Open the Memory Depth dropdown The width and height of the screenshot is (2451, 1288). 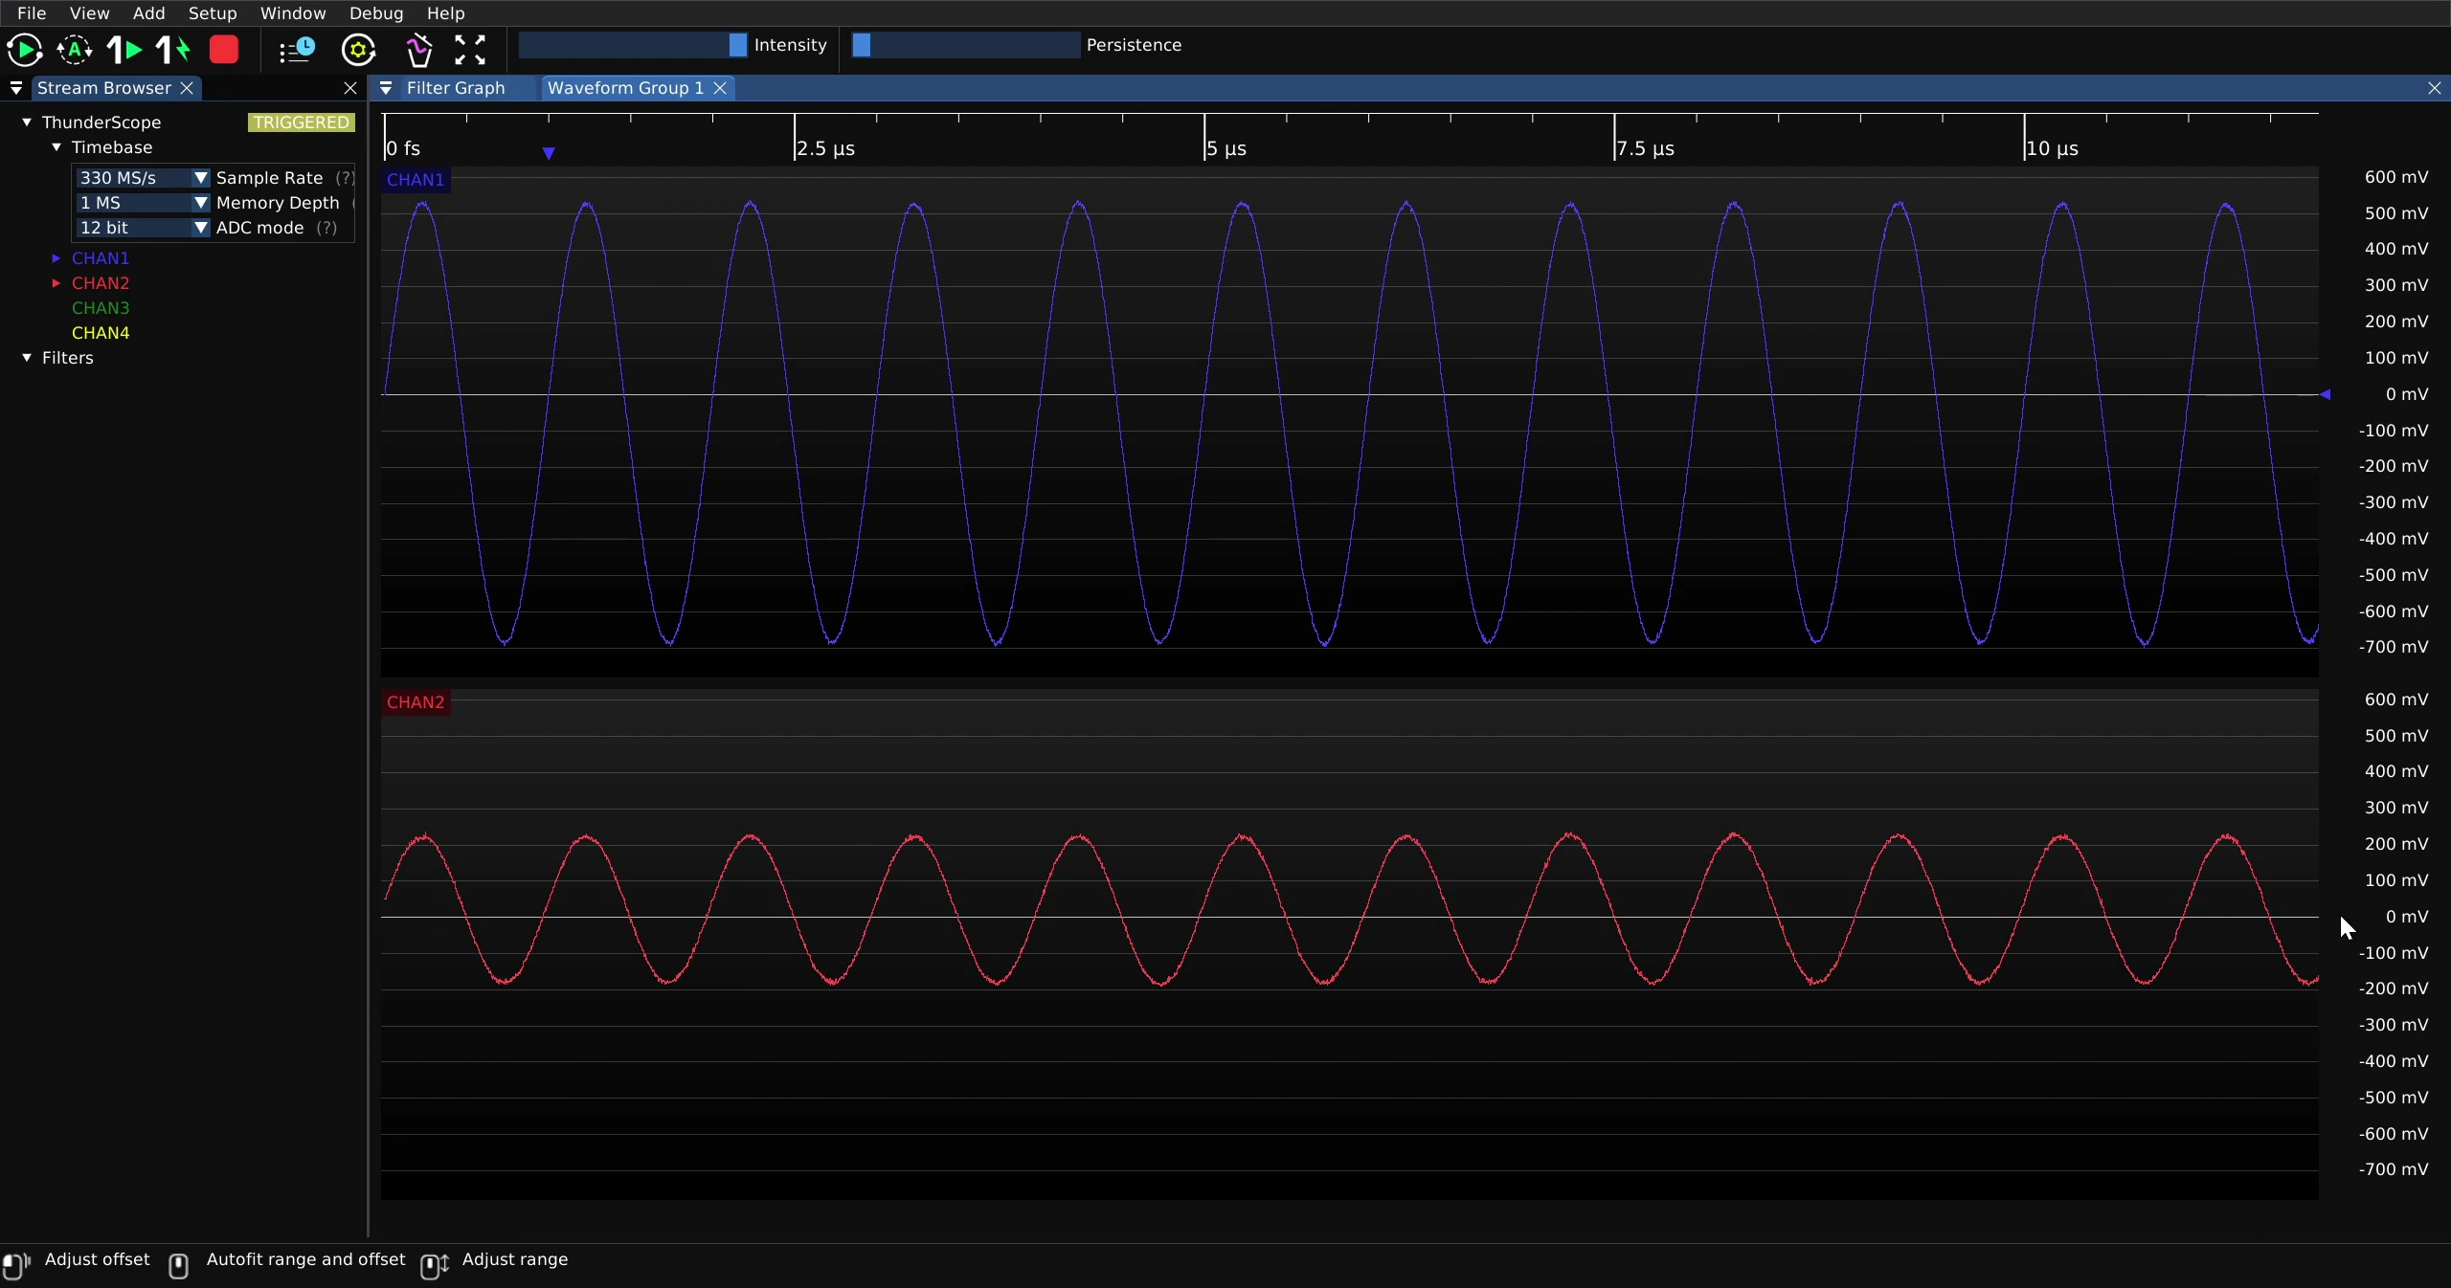click(x=143, y=203)
